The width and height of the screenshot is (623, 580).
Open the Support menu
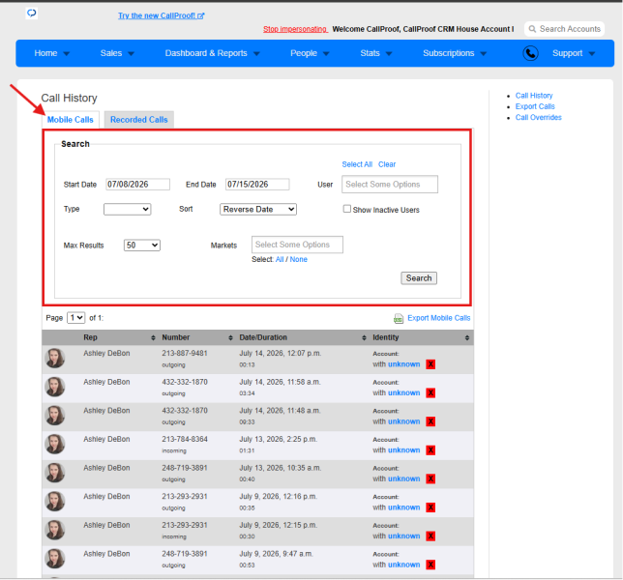tap(574, 53)
